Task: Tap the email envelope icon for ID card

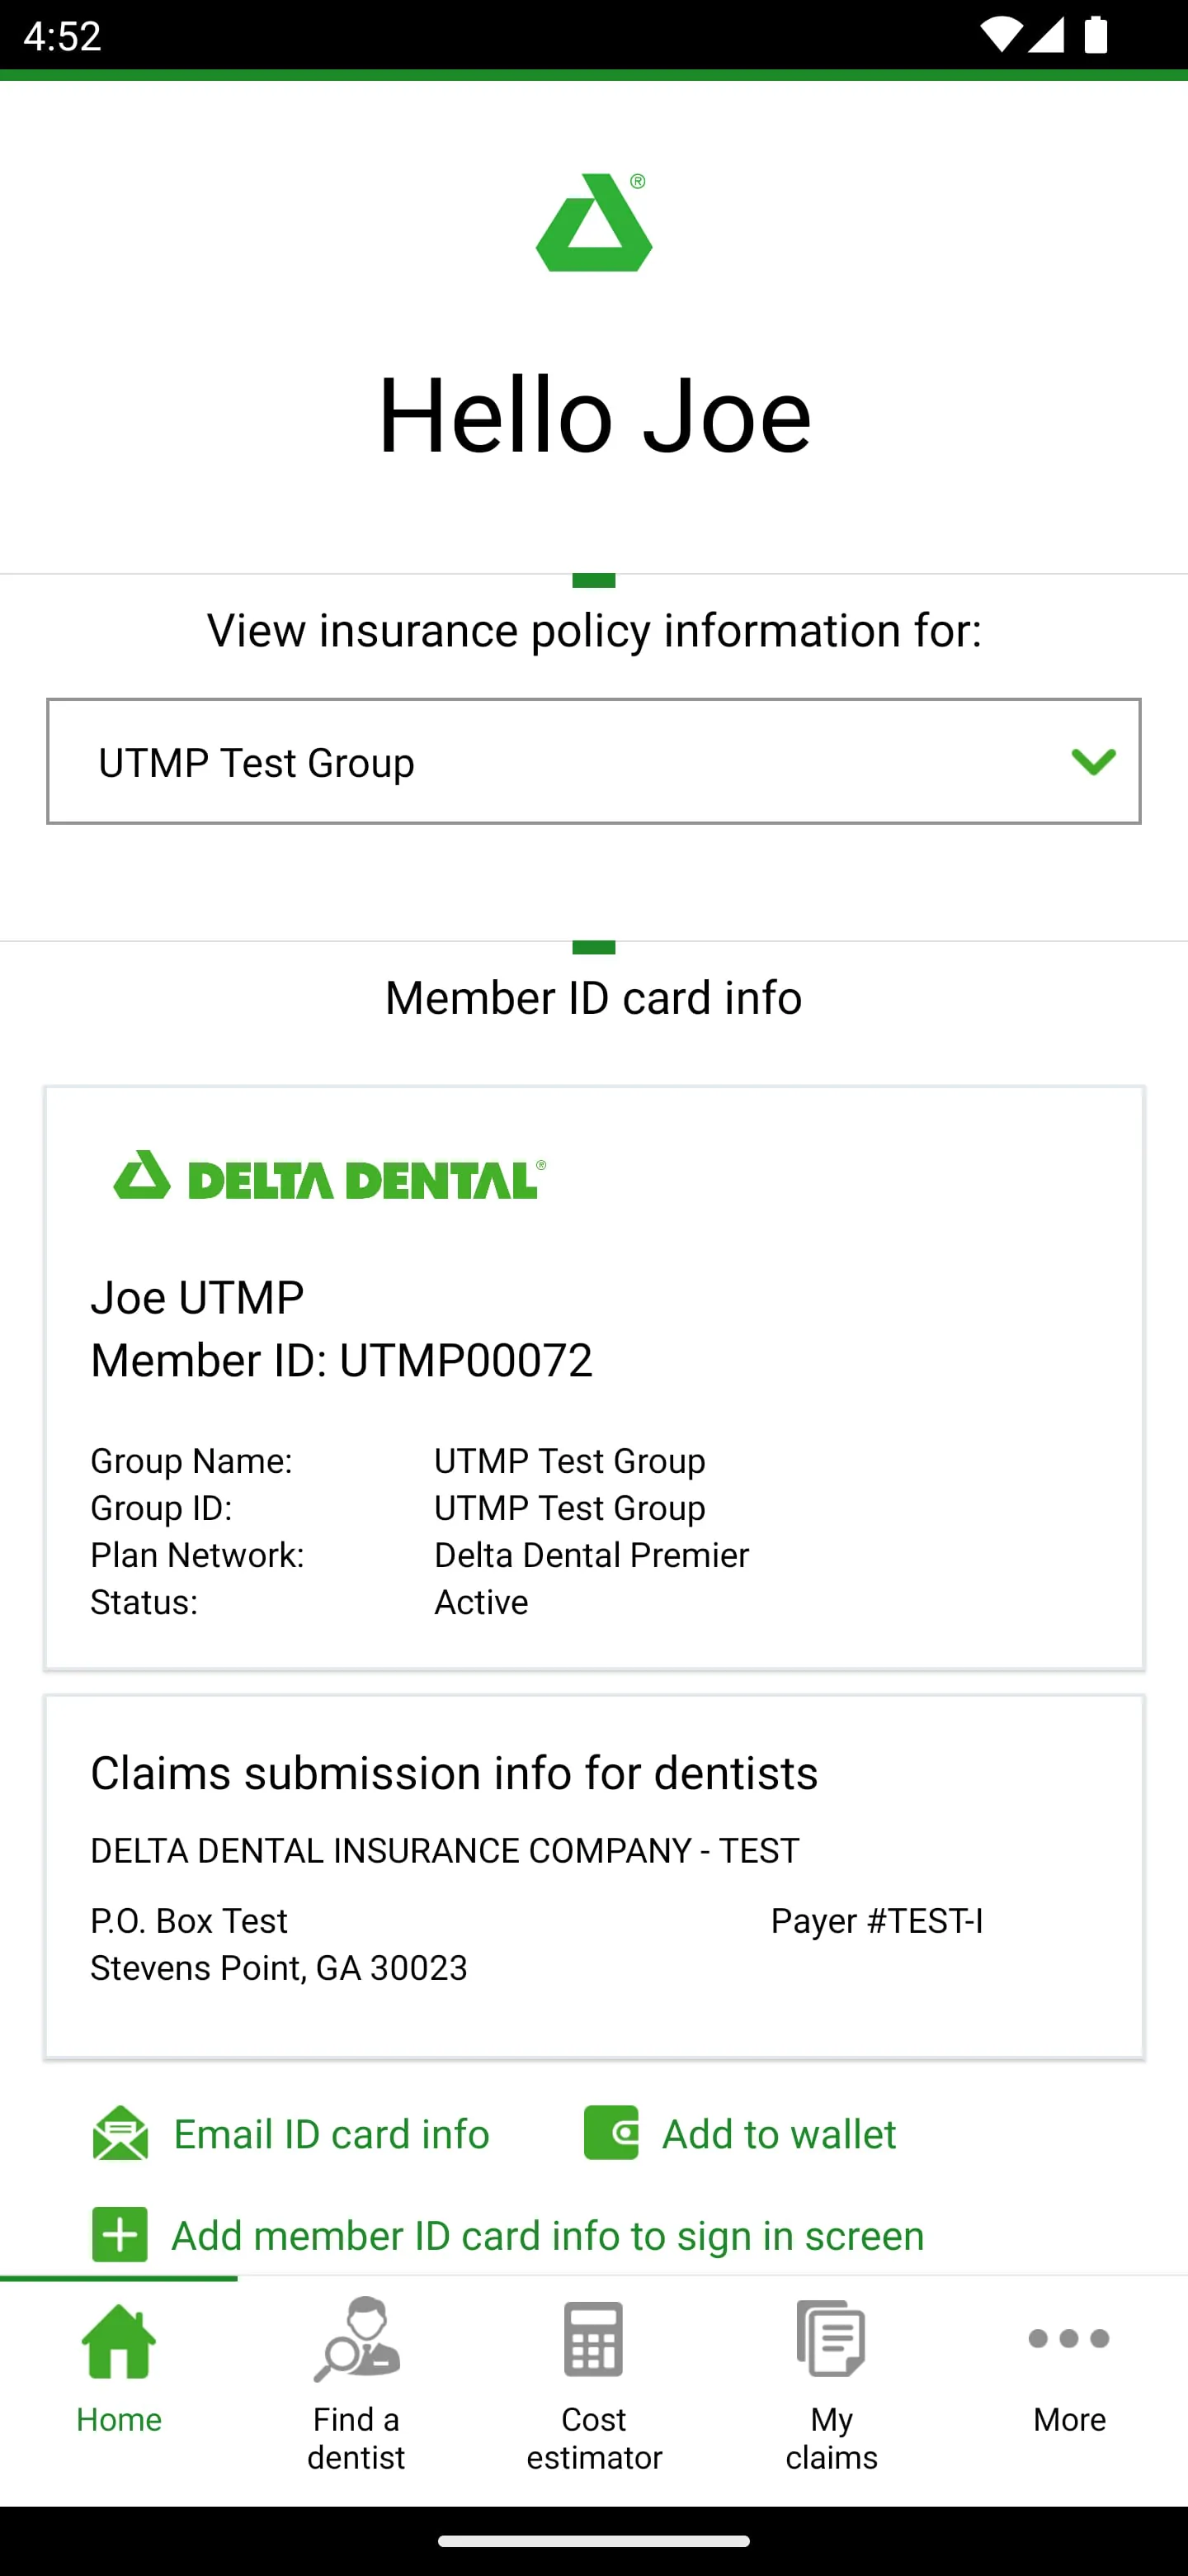Action: (x=120, y=2133)
